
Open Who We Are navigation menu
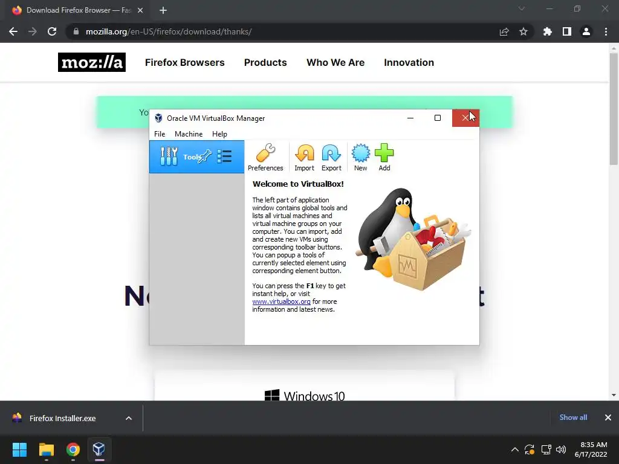point(335,62)
